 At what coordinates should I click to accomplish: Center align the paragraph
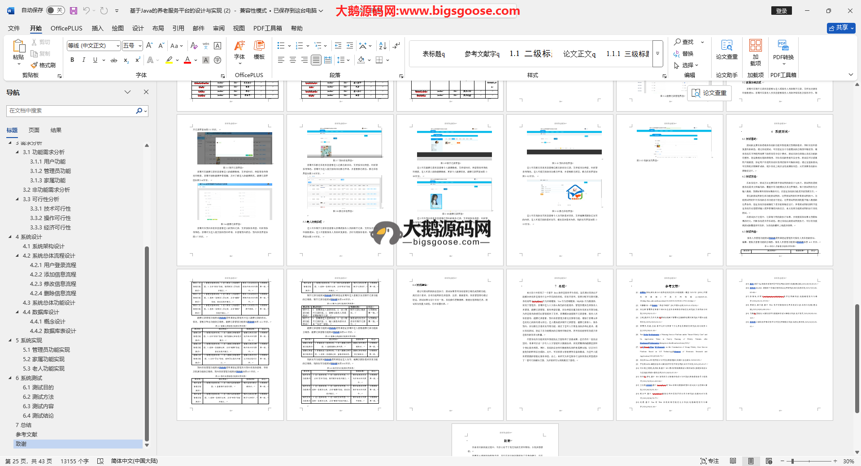click(292, 60)
